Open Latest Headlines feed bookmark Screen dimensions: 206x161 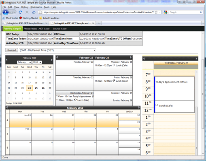[49, 18]
